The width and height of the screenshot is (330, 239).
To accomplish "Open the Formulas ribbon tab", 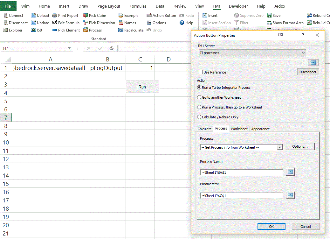I will click(138, 6).
